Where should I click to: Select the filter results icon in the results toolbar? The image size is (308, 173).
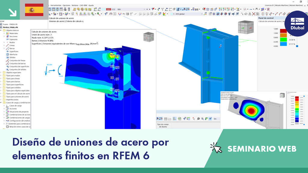pyautogui.click(x=184, y=119)
